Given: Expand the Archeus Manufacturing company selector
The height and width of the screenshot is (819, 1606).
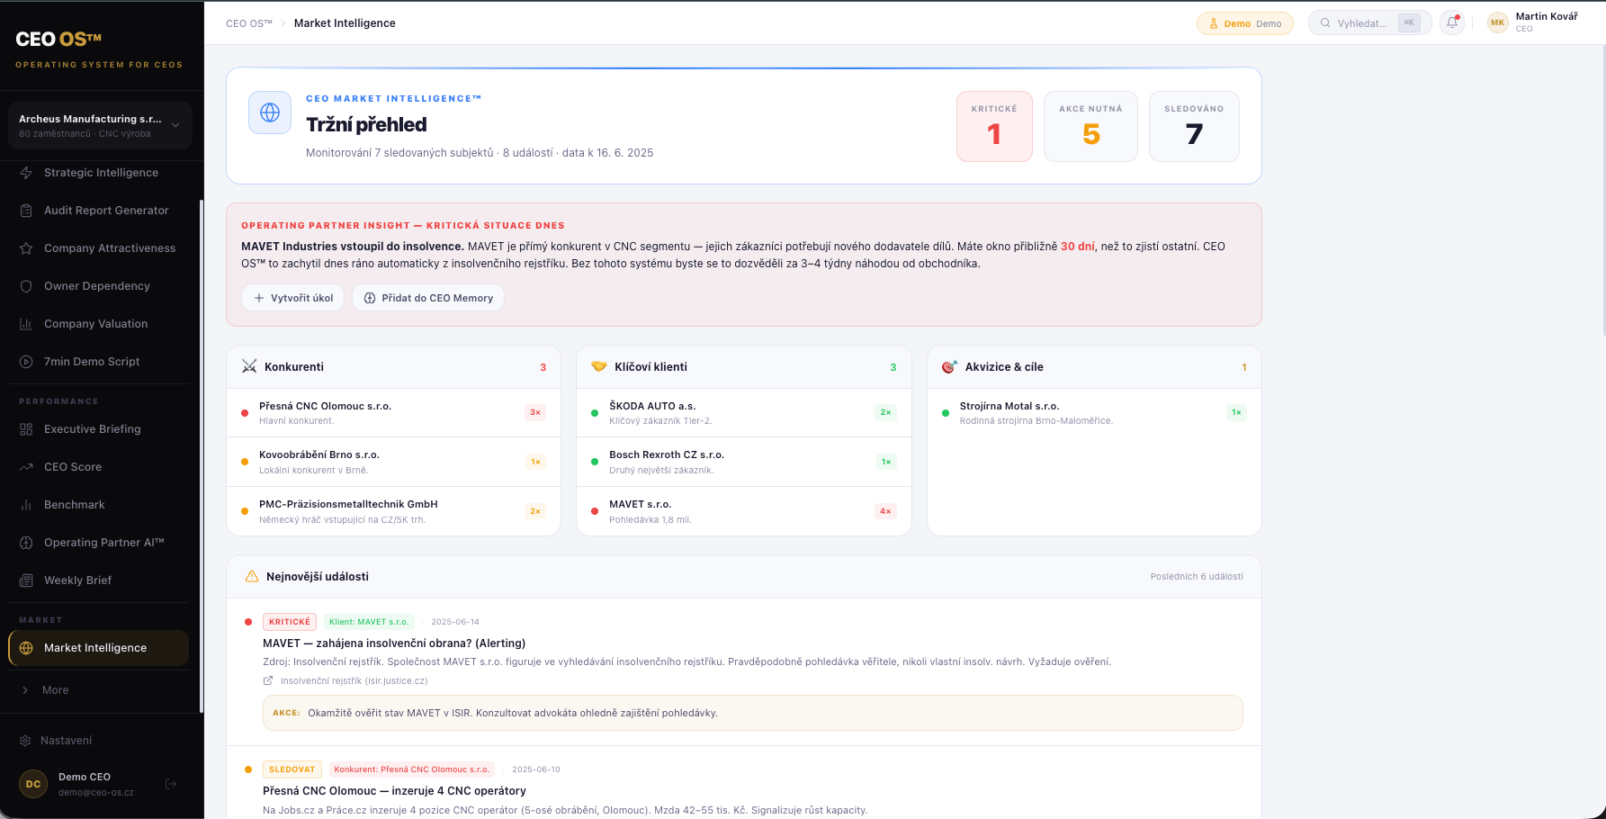Looking at the screenshot, I should [x=100, y=126].
